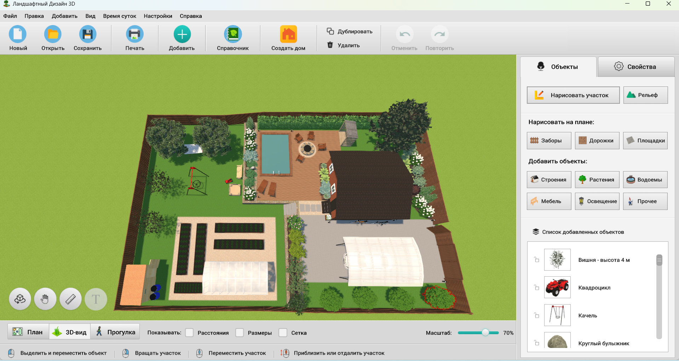This screenshot has width=679, height=361.
Task: Switch to the План view tab
Action: [x=28, y=332]
